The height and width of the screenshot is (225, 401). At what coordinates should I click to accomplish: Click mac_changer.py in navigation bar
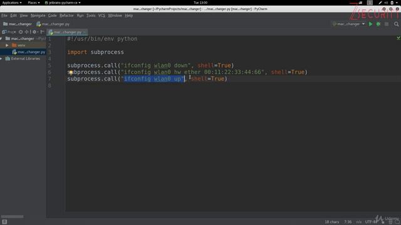(x=53, y=24)
